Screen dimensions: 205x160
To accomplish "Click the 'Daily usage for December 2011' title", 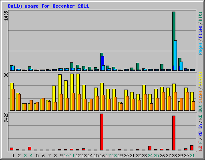I will coord(48,6).
